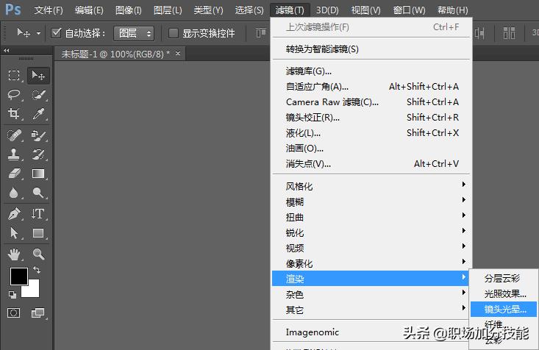Set the white background color swatch
539x350 pixels.
click(x=32, y=291)
